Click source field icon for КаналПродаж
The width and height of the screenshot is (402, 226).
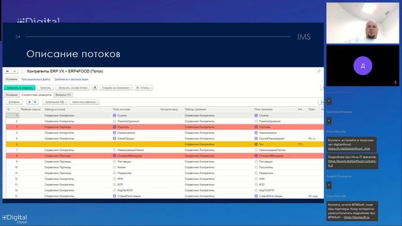pos(114,139)
